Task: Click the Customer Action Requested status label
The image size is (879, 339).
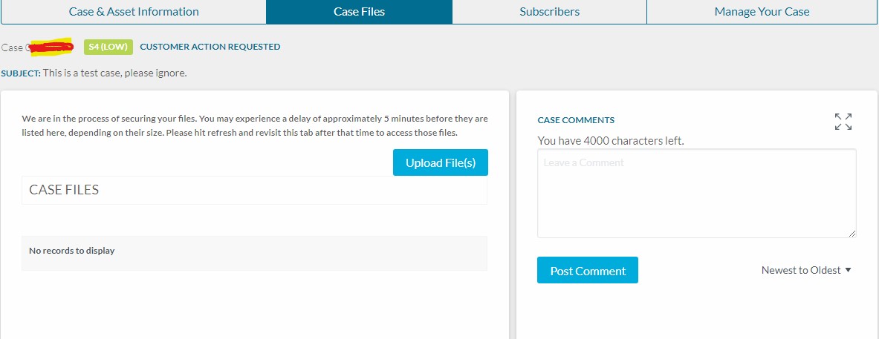Action: point(210,47)
